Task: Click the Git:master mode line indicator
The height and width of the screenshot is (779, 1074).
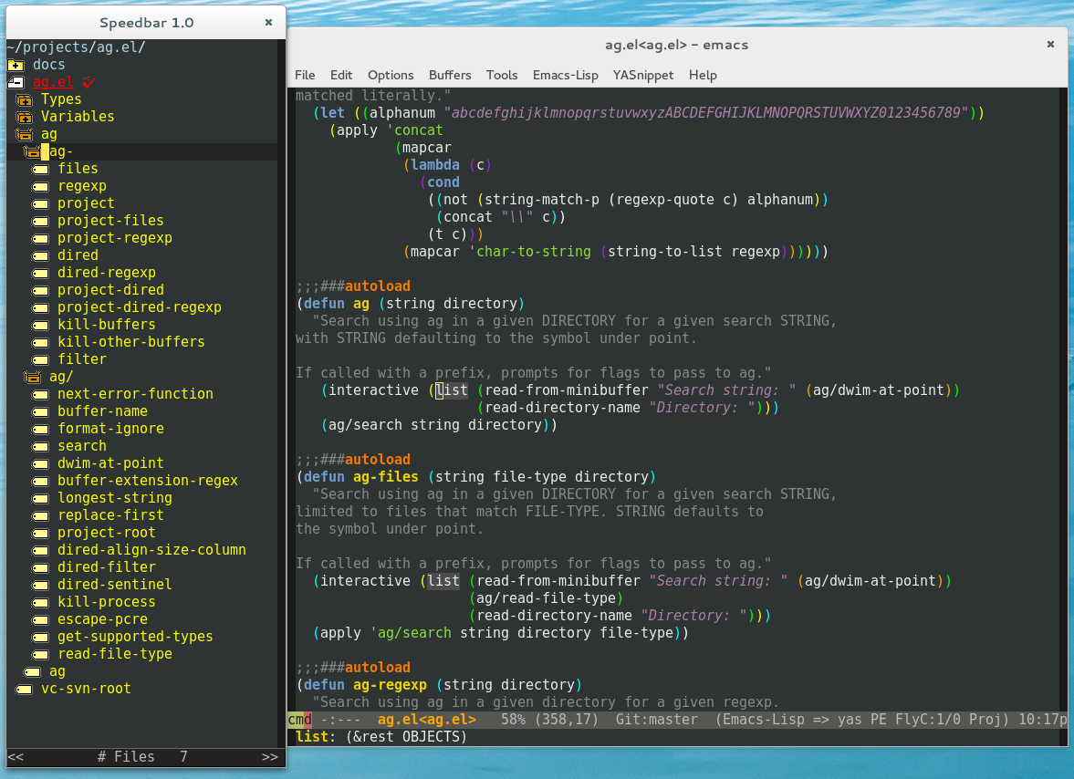Action: [657, 720]
